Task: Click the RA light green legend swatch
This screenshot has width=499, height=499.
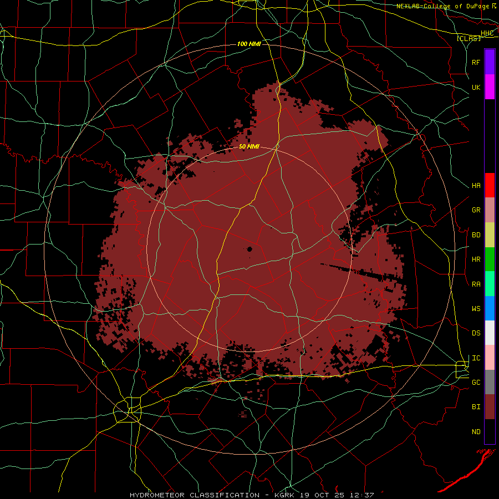Action: (x=490, y=284)
